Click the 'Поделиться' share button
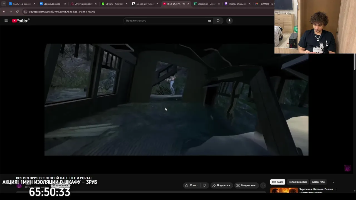This screenshot has height=200, width=356. 221,185
